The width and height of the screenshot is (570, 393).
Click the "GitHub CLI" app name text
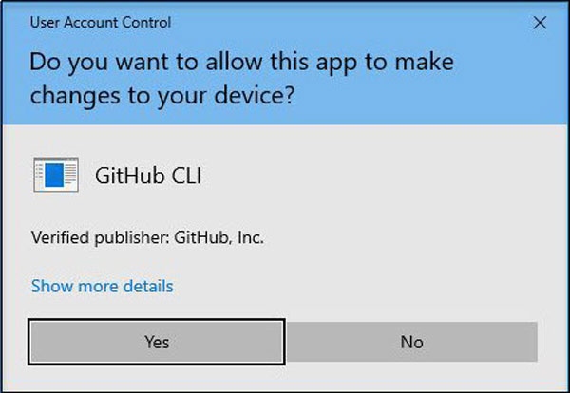click(x=148, y=176)
